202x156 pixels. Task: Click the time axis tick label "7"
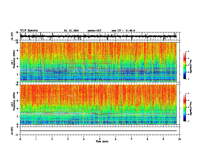tap(132, 139)
